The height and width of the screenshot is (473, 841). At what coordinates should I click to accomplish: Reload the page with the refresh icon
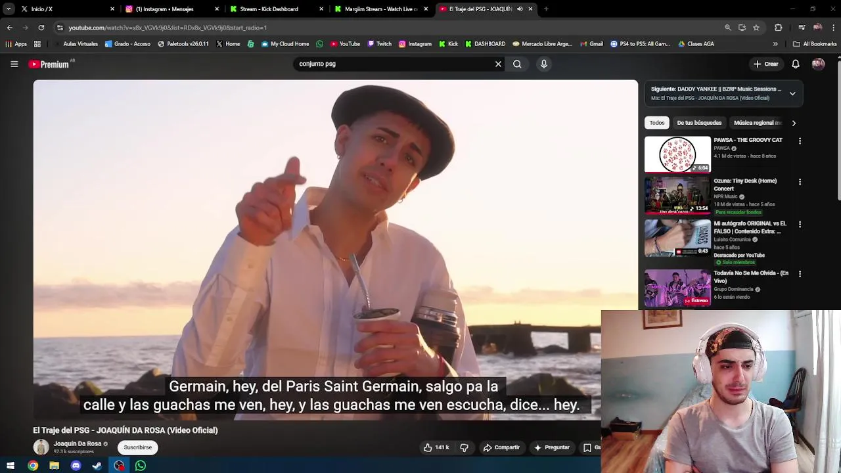[41, 28]
